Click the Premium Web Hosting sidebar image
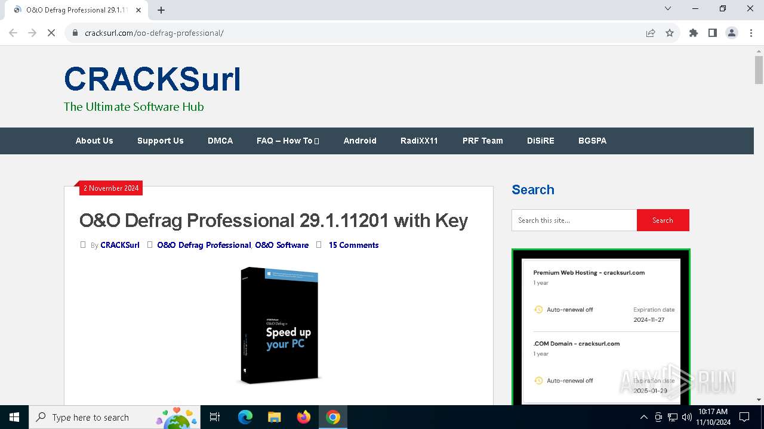Viewport: 764px width, 429px height. pyautogui.click(x=600, y=327)
